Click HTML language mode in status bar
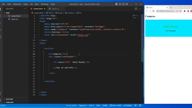This screenshot has height=108, width=192. (x=105, y=105)
